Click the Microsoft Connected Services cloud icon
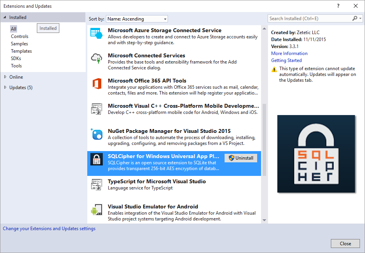The image size is (365, 253). pos(97,58)
